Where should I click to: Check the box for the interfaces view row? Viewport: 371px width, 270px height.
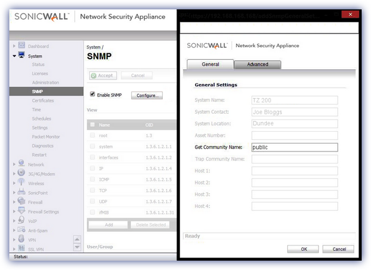tap(93, 157)
